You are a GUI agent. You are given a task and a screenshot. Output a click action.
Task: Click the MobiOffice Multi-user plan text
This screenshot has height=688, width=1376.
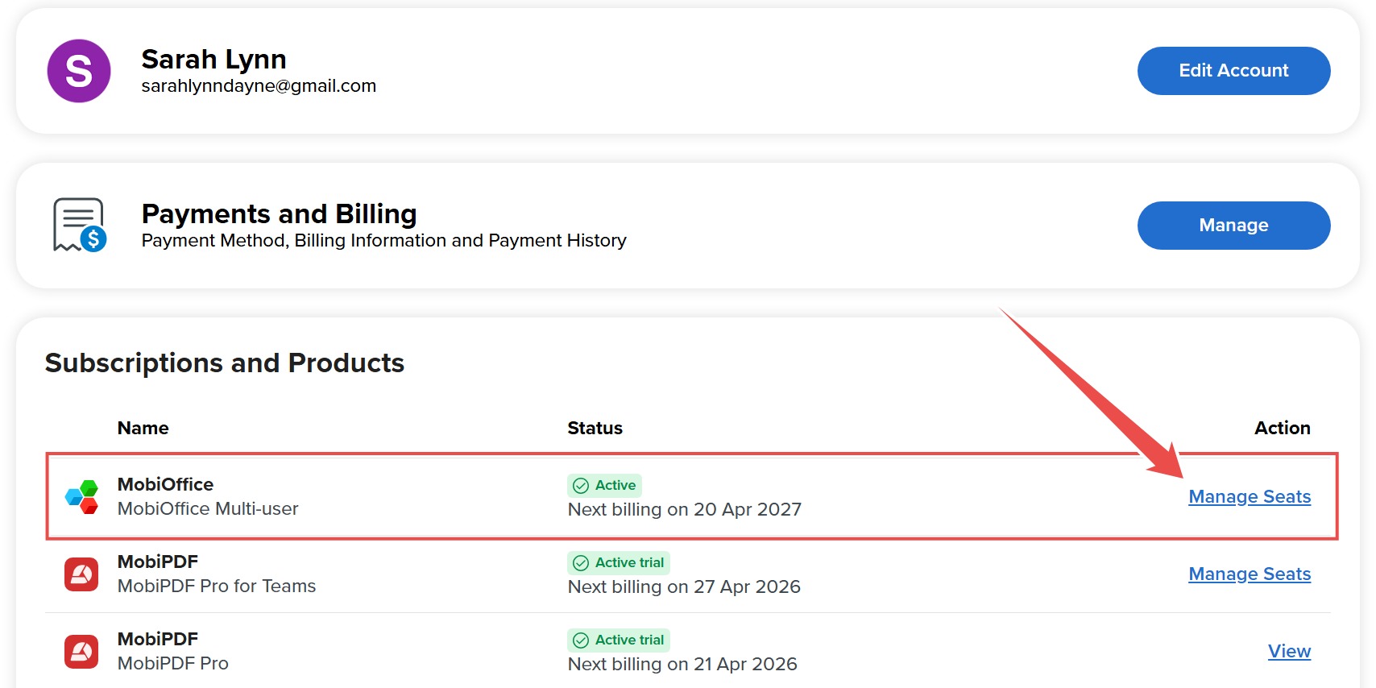[x=208, y=508]
